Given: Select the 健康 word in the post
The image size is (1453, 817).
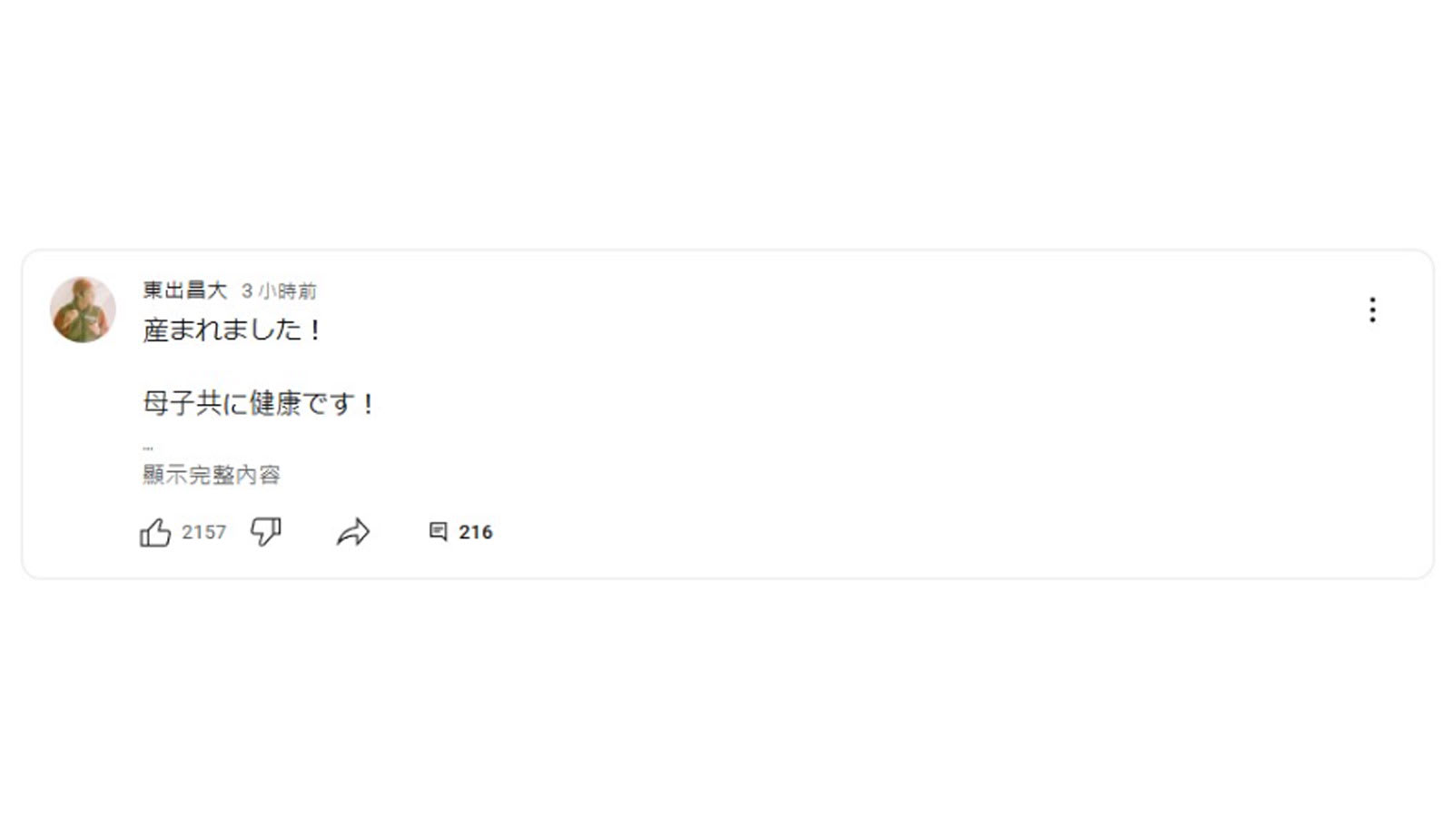Looking at the screenshot, I should (275, 403).
